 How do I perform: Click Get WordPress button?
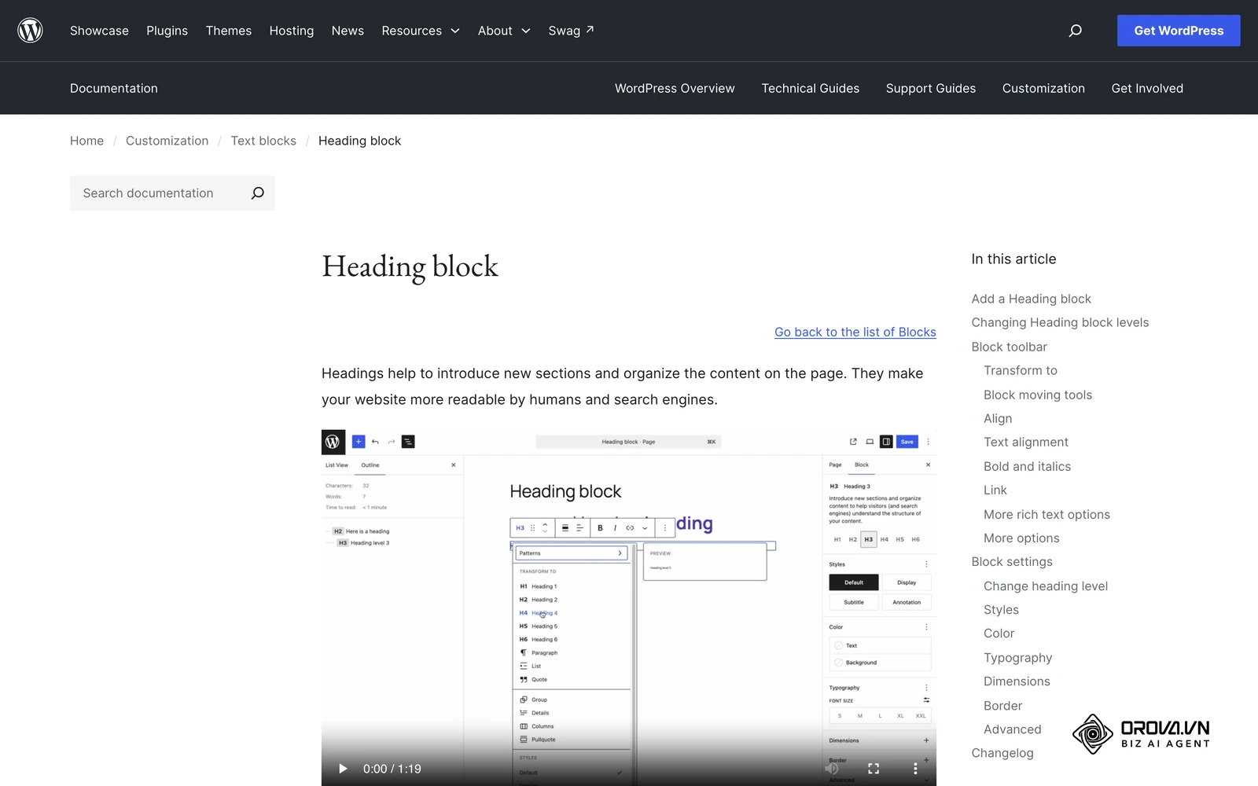pos(1179,31)
